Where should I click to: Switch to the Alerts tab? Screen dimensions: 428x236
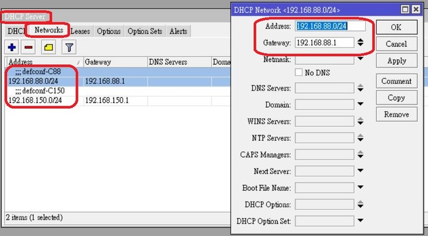pos(178,31)
